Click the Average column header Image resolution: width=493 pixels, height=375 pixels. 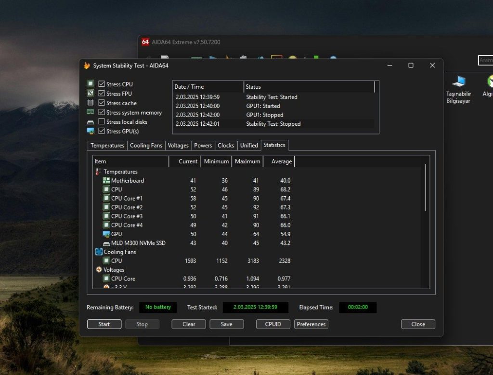pos(279,161)
